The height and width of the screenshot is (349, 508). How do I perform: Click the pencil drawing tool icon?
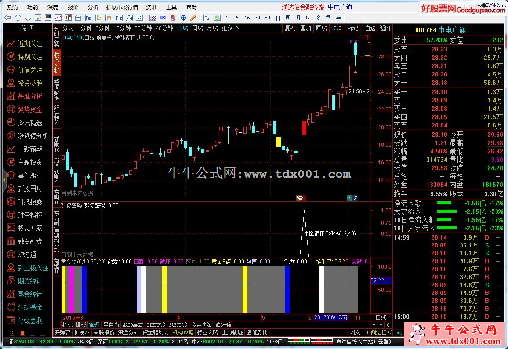point(193,18)
